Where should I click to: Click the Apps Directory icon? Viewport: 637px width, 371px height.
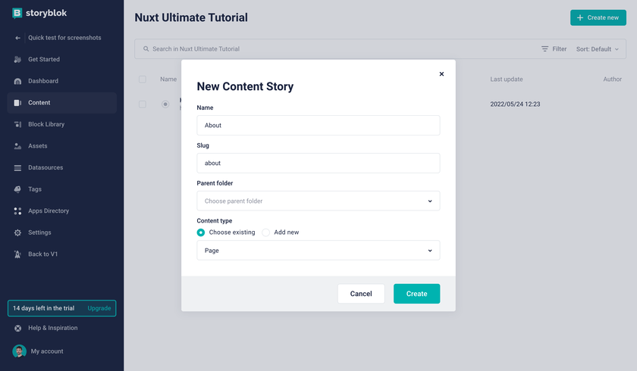[x=17, y=210]
